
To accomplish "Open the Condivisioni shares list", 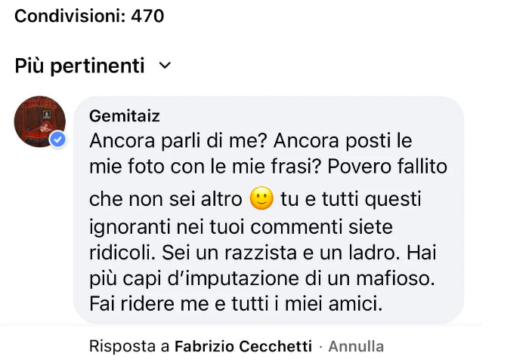I will (70, 15).
